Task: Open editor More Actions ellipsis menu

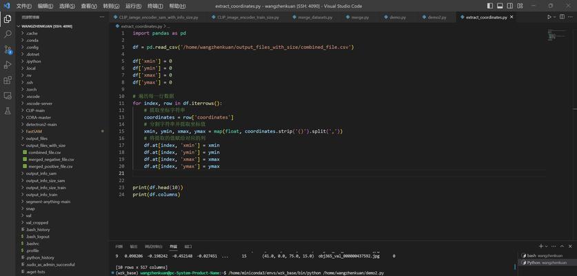Action: click(x=571, y=17)
